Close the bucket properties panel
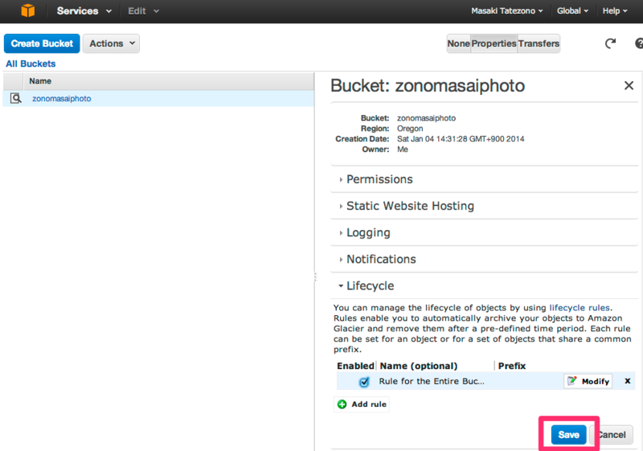The height and width of the screenshot is (451, 643). pyautogui.click(x=629, y=86)
